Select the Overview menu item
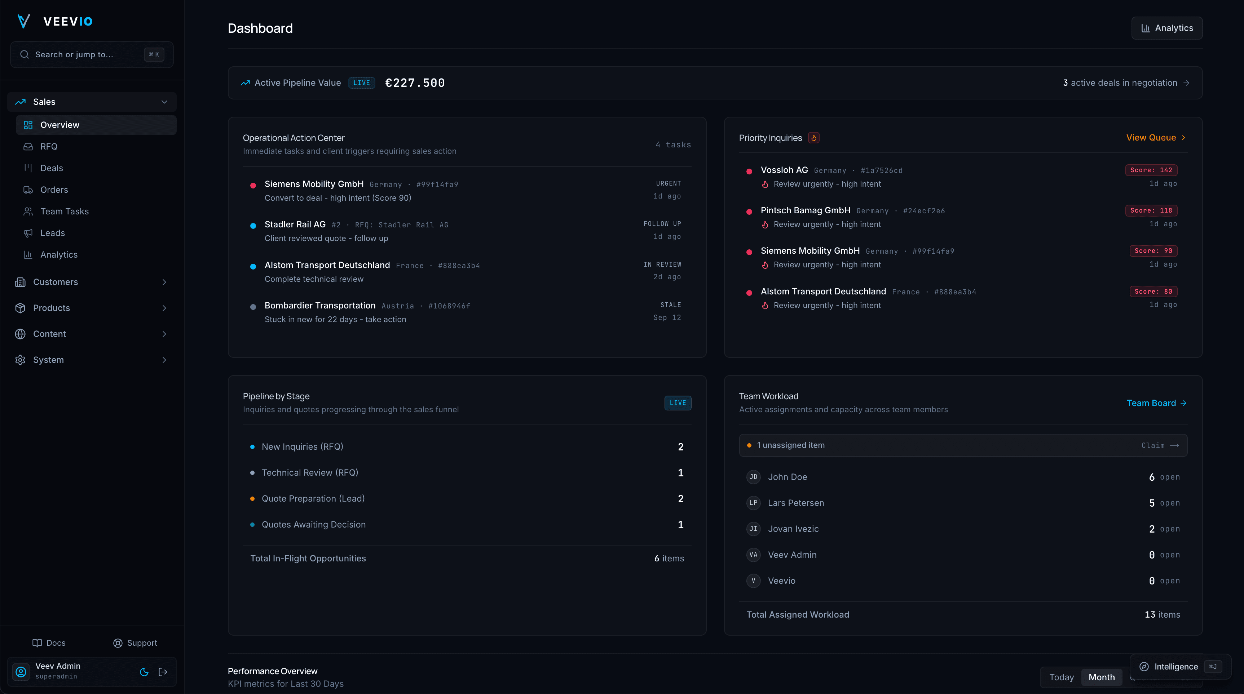Viewport: 1244px width, 694px height. 96,125
